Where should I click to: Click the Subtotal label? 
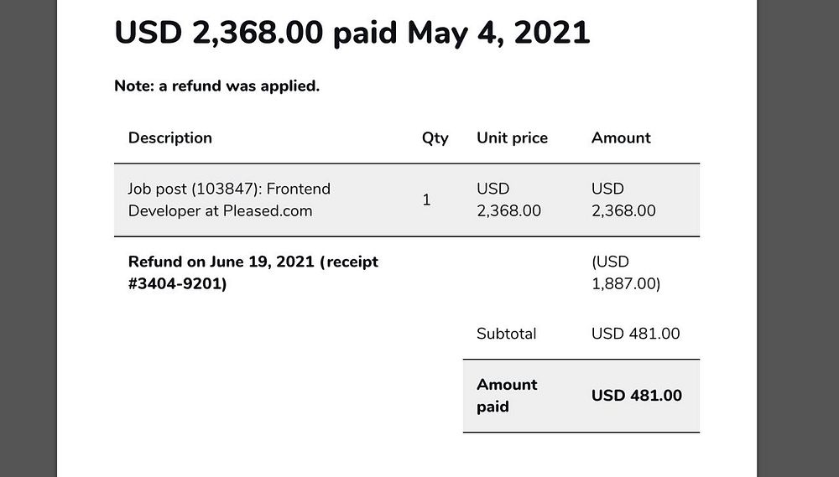click(x=506, y=334)
